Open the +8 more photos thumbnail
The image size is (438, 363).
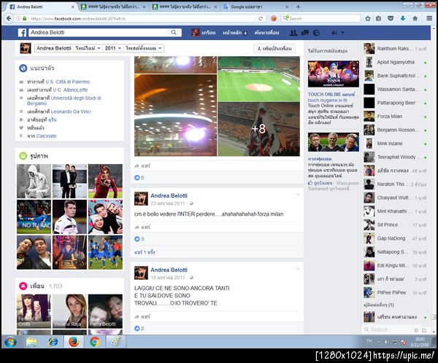pos(258,129)
